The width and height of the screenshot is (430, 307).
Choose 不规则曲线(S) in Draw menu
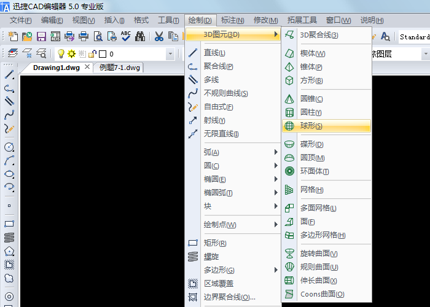[233, 93]
